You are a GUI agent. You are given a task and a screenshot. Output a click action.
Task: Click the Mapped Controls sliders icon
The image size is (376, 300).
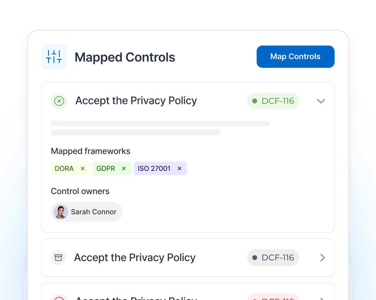pyautogui.click(x=54, y=57)
